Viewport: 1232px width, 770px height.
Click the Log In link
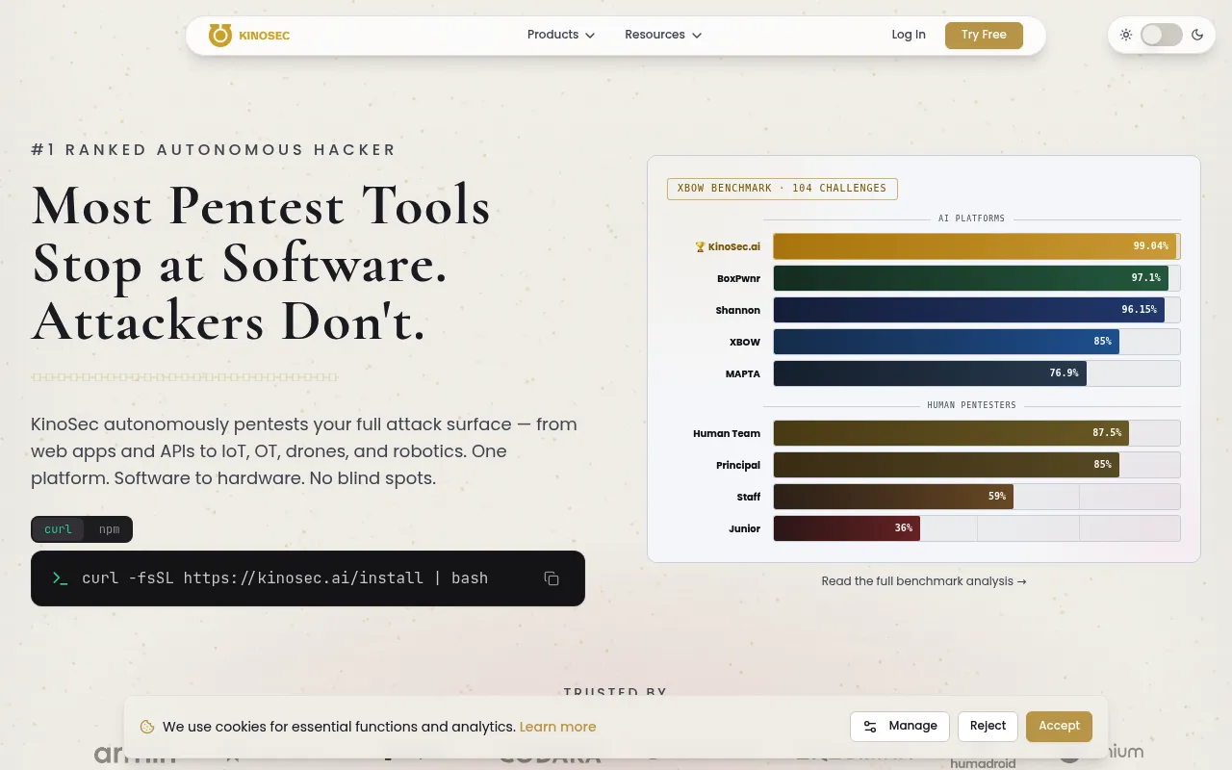point(909,35)
